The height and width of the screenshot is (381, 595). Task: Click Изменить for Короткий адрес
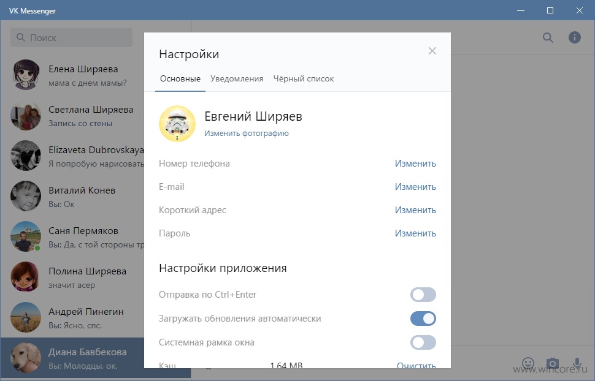[x=415, y=210]
